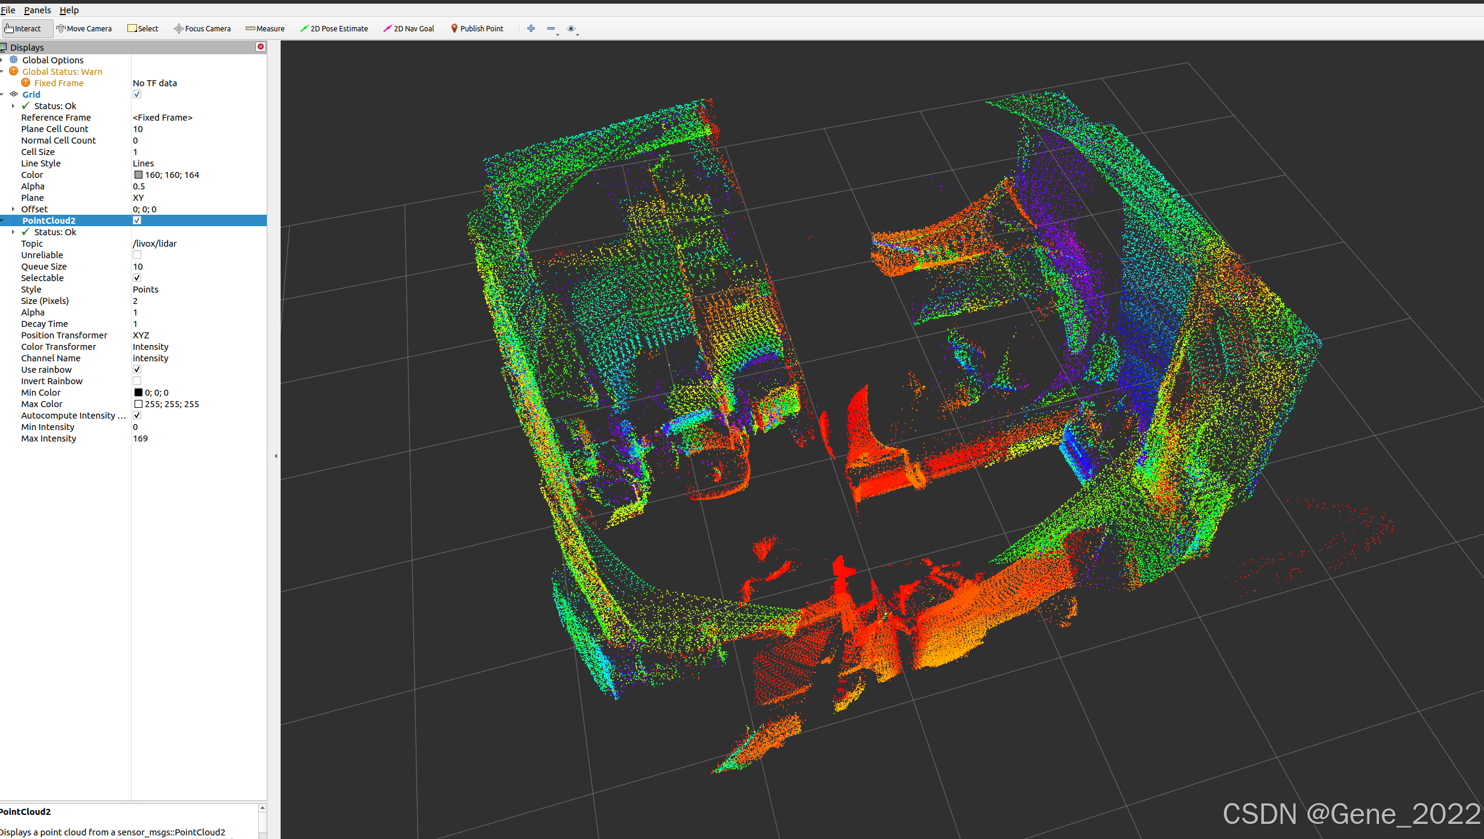The height and width of the screenshot is (839, 1484).
Task: Click the Grid Color swatch 160; 160; 164
Action: (138, 175)
